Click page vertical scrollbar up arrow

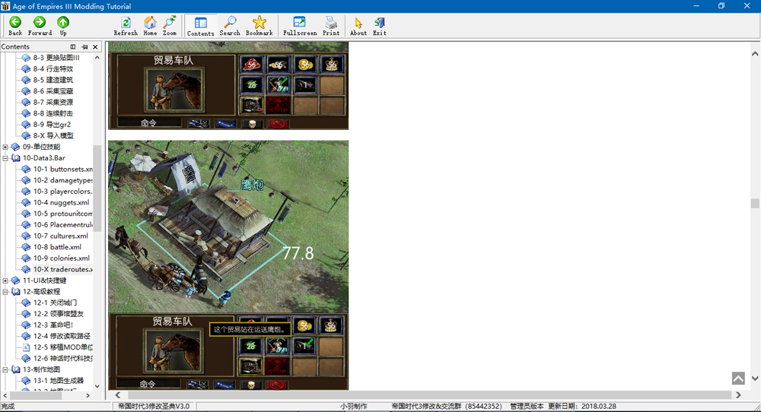click(x=755, y=54)
